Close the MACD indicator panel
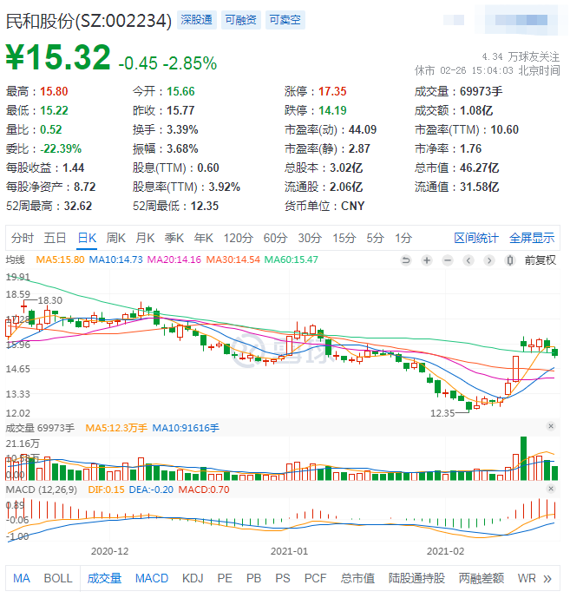Image resolution: width=570 pixels, height=598 pixels. (551, 488)
